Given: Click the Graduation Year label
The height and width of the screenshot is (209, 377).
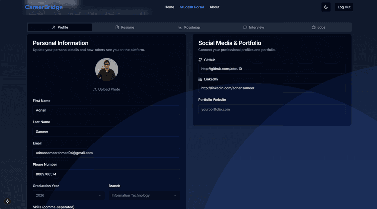Looking at the screenshot, I should pyautogui.click(x=46, y=186).
